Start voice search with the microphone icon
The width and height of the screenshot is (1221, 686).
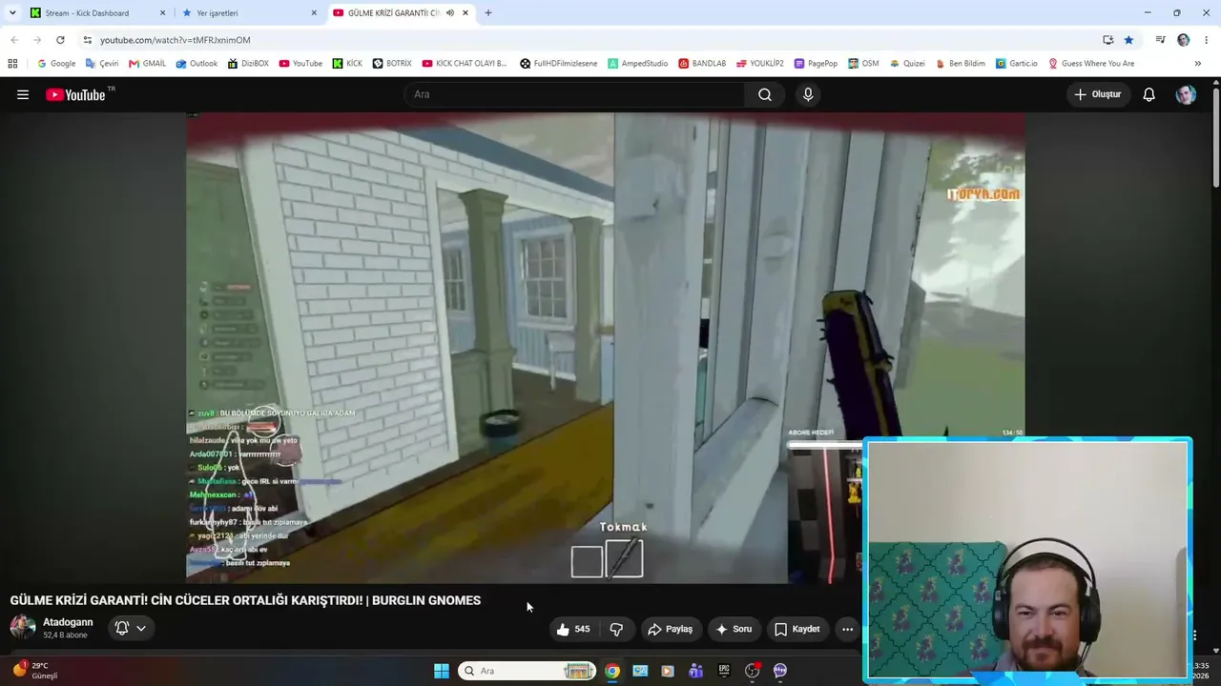coord(808,94)
